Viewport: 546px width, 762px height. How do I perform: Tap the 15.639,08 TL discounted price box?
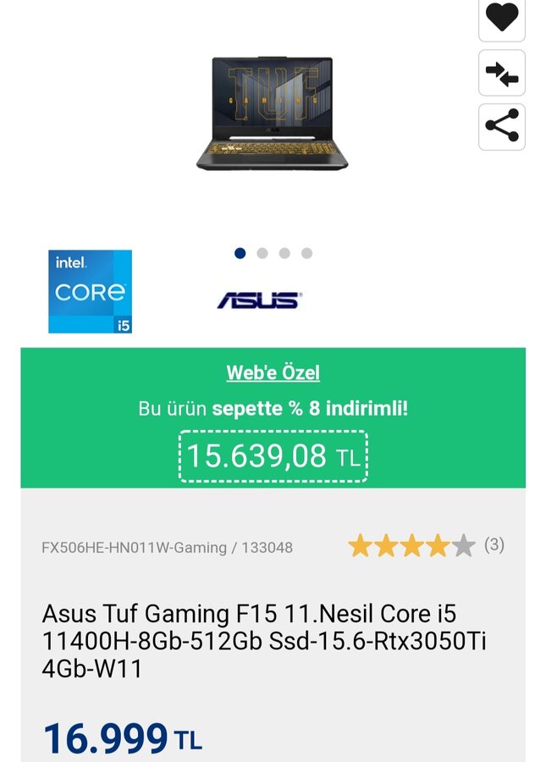(x=273, y=456)
